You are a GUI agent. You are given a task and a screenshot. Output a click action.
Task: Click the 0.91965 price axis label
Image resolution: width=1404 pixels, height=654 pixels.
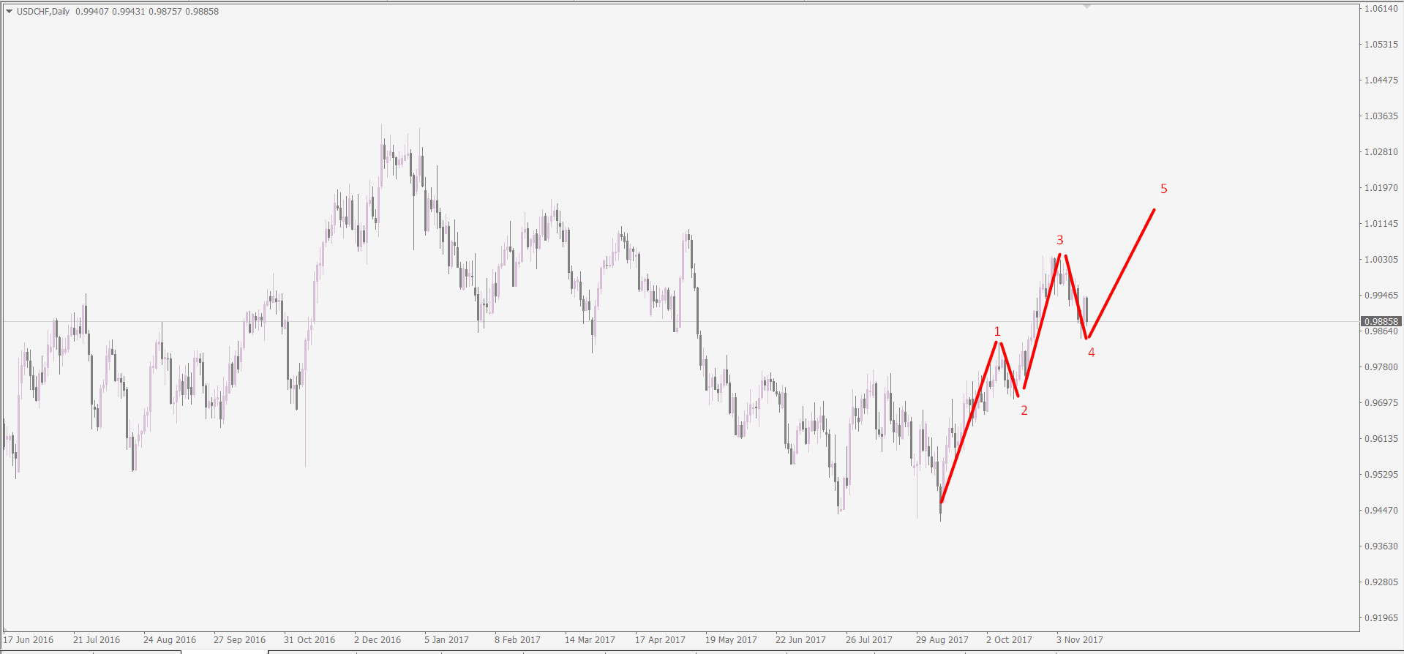(x=1381, y=618)
